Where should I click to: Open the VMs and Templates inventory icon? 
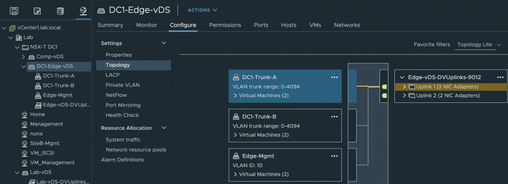37,11
